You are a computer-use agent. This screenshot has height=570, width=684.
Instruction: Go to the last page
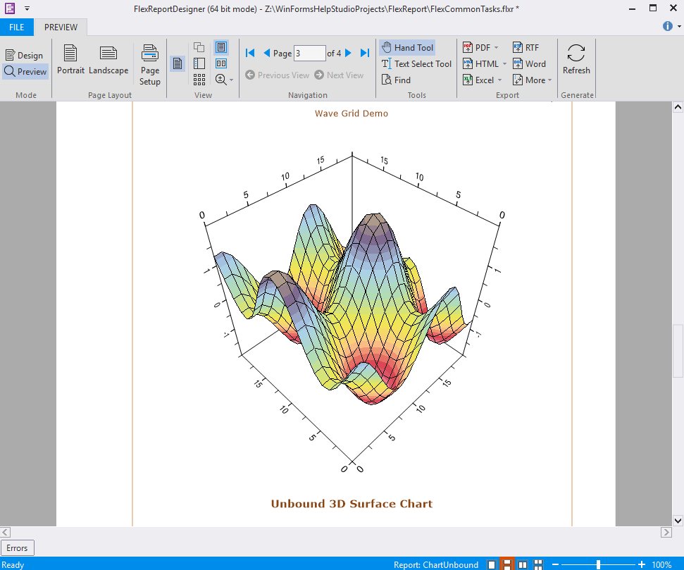(365, 53)
